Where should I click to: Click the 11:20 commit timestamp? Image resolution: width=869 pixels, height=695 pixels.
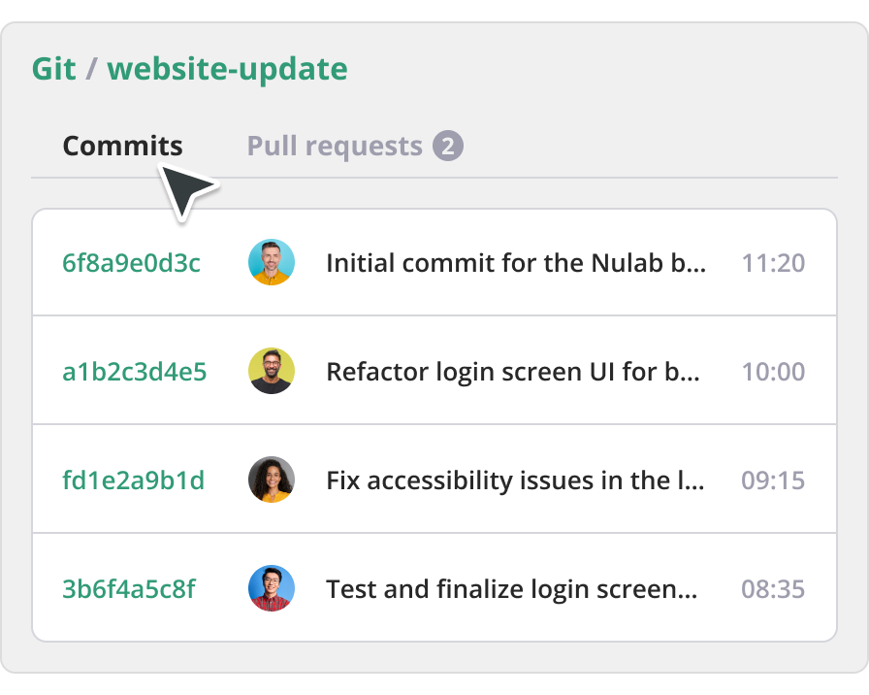(x=773, y=263)
